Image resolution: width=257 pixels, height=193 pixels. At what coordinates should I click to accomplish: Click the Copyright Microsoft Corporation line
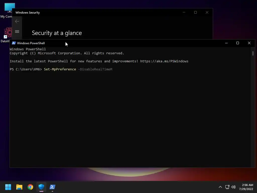67,53
